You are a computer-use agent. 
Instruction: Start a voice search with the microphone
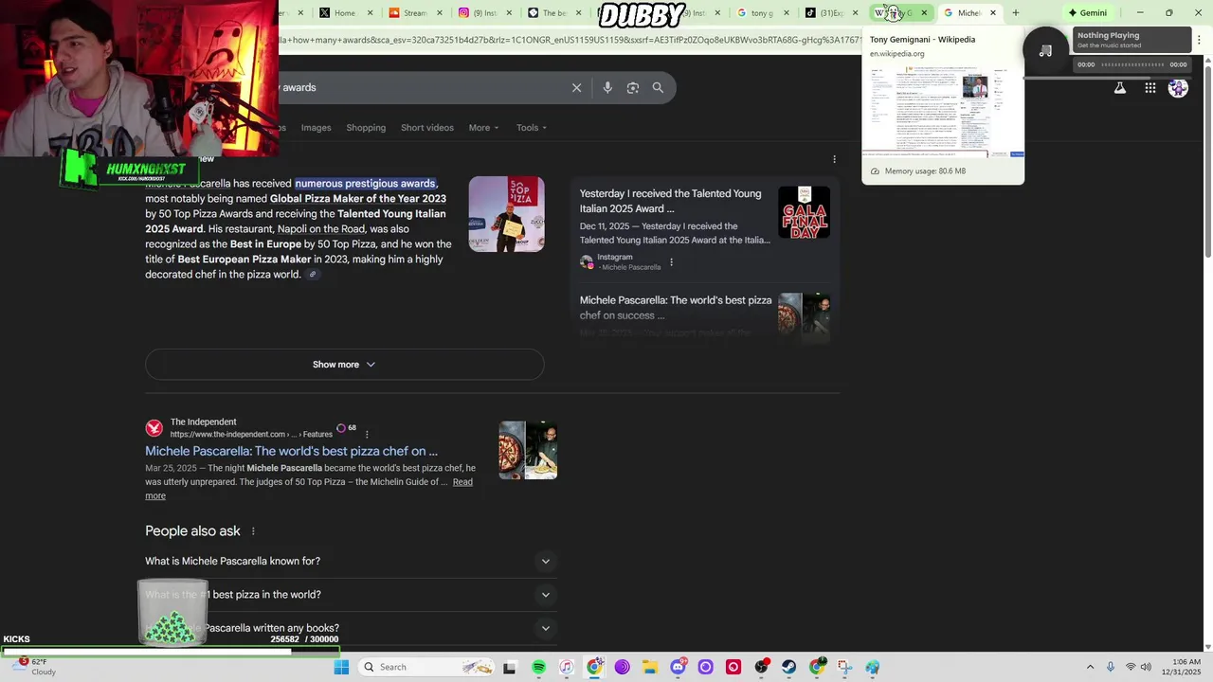[x=607, y=87]
